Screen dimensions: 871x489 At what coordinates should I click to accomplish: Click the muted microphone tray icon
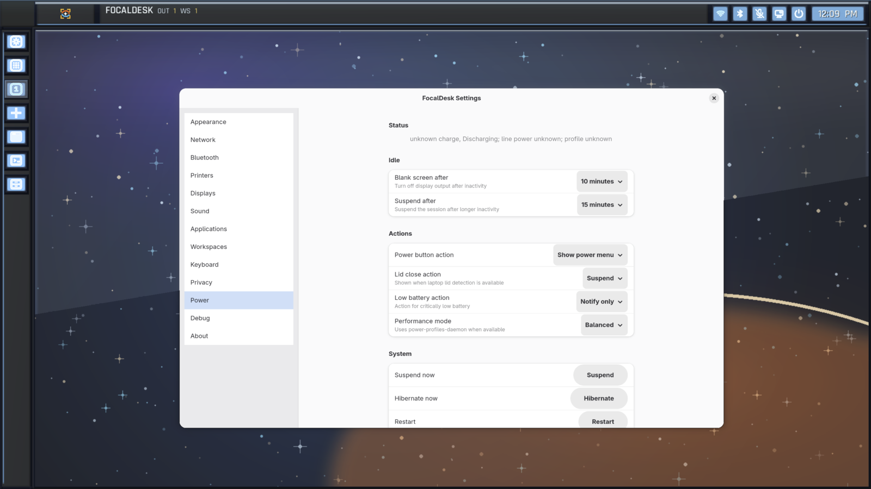tap(759, 14)
